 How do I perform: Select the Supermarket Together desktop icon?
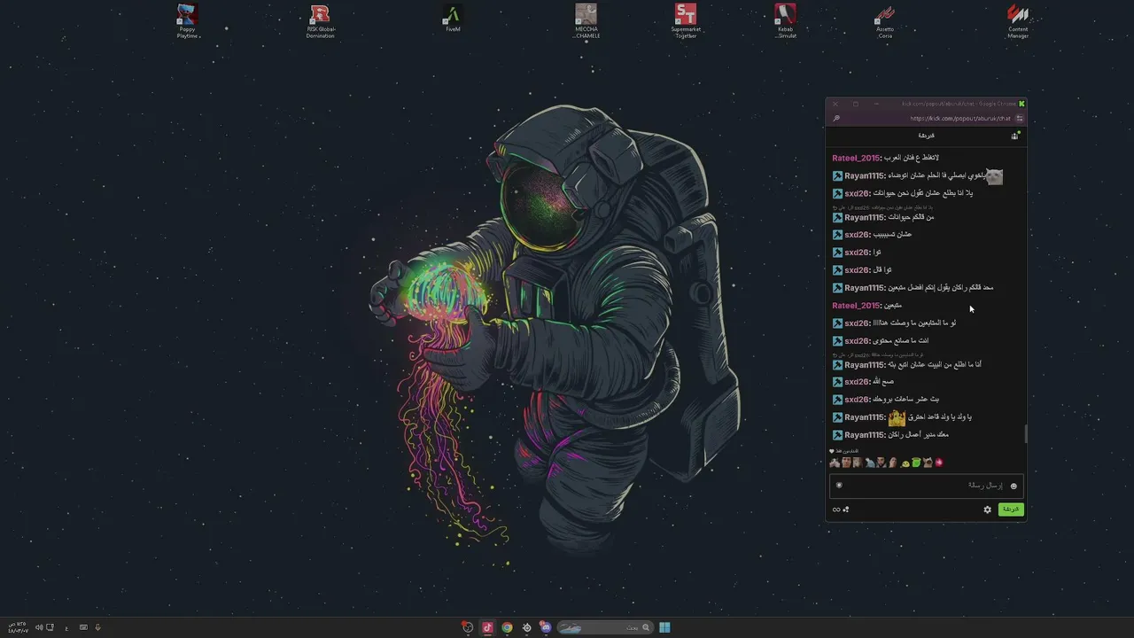(x=686, y=21)
